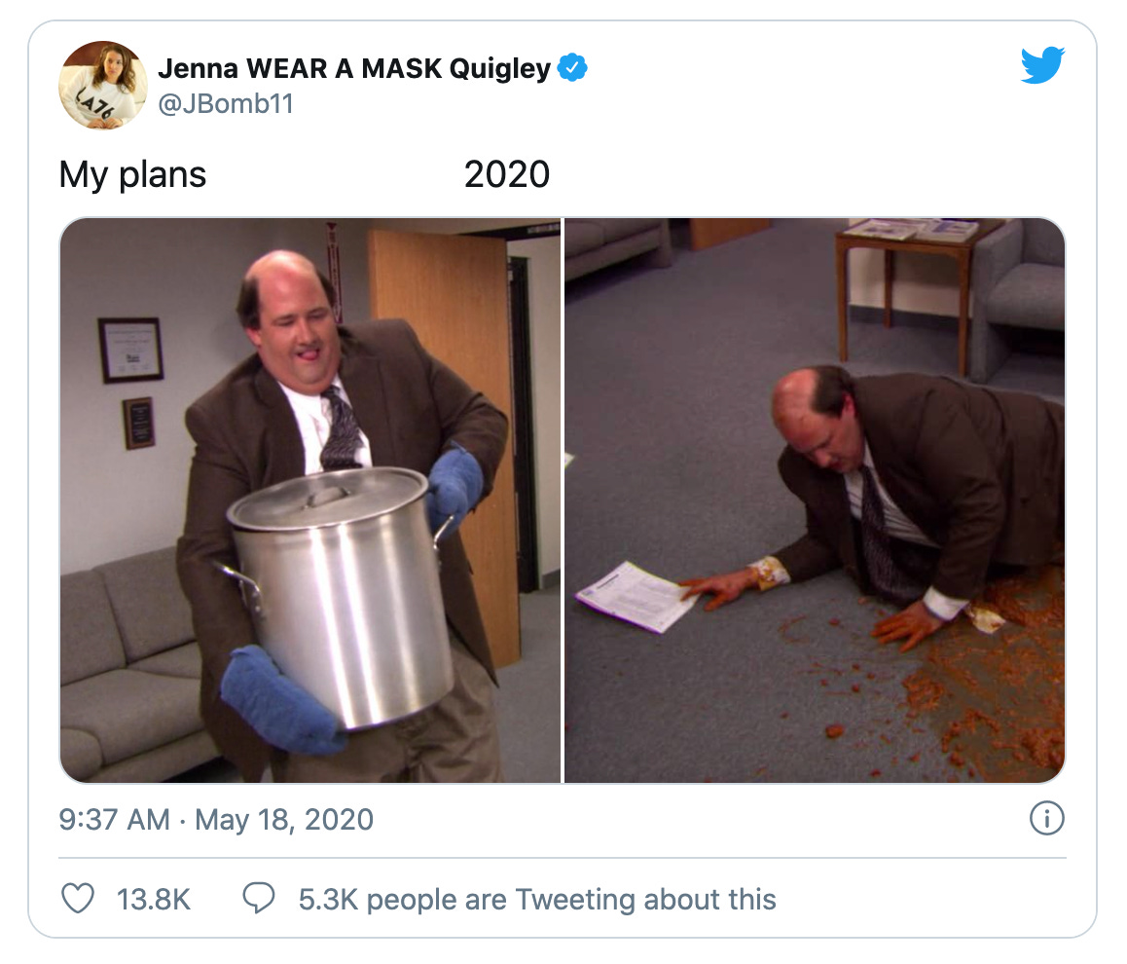Like the tweet via heart icon
Screen dimensions: 1127x964
click(x=78, y=899)
